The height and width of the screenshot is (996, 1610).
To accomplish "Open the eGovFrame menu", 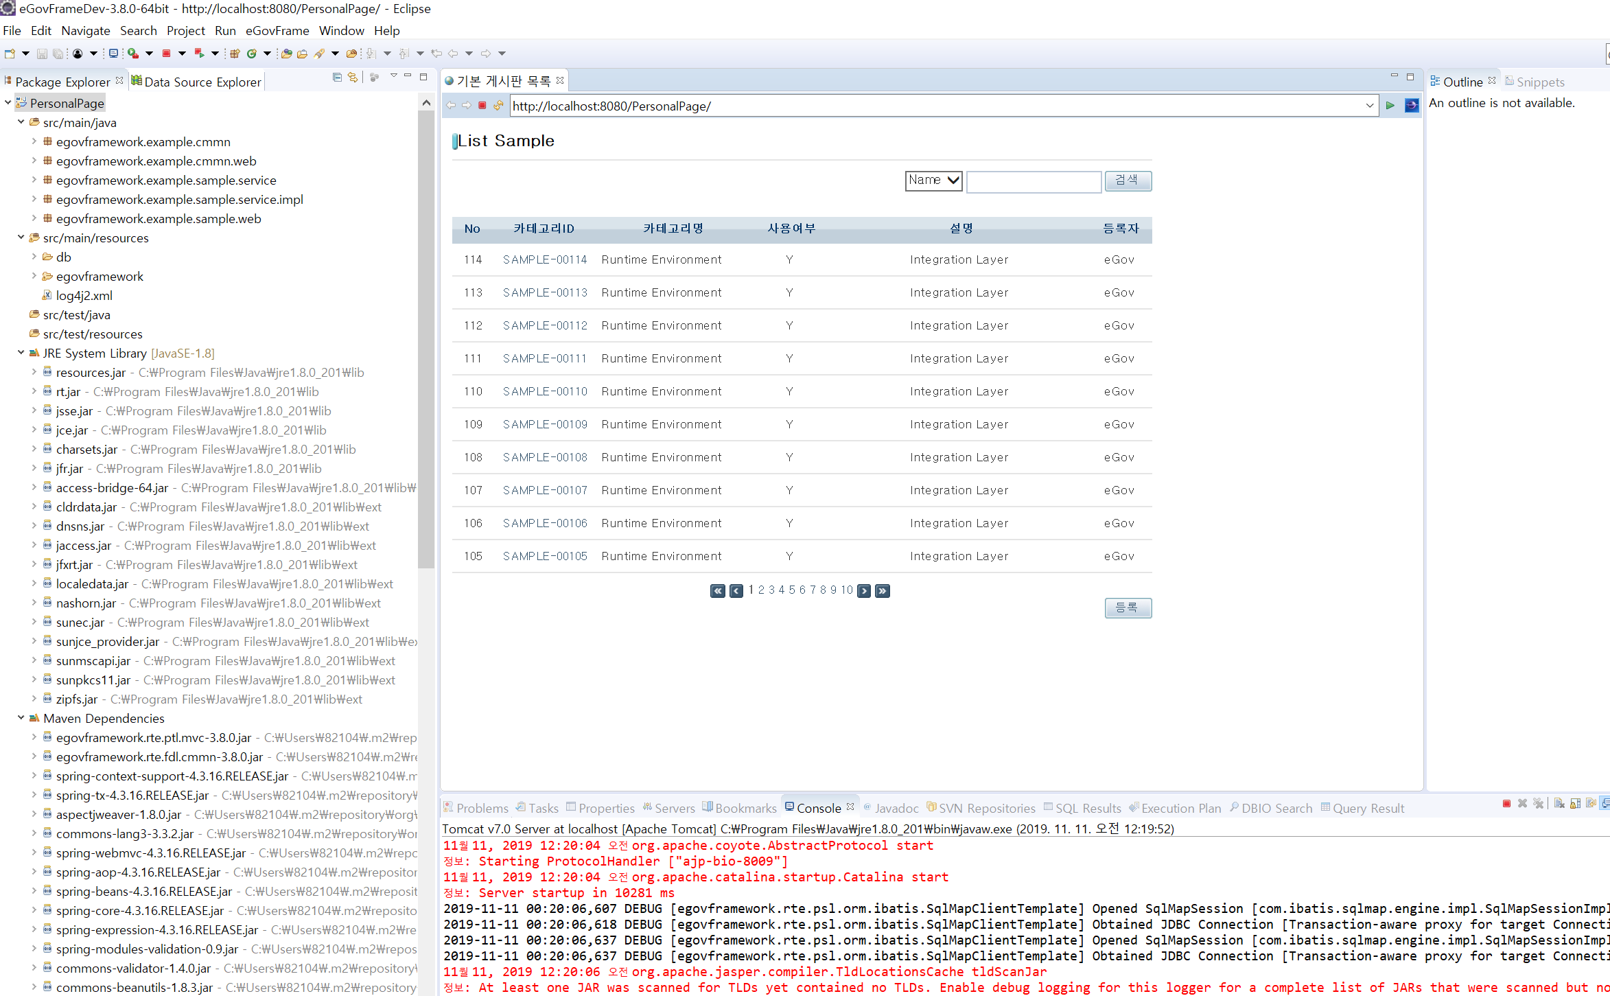I will tap(277, 31).
